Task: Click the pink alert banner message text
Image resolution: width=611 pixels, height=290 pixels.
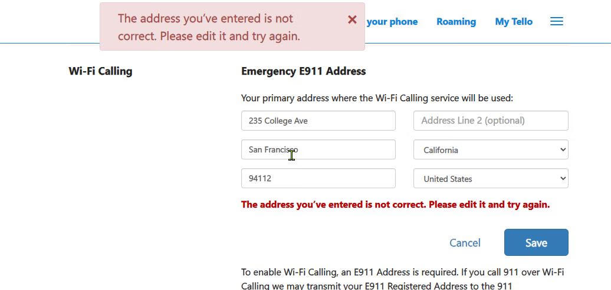Action: (209, 27)
